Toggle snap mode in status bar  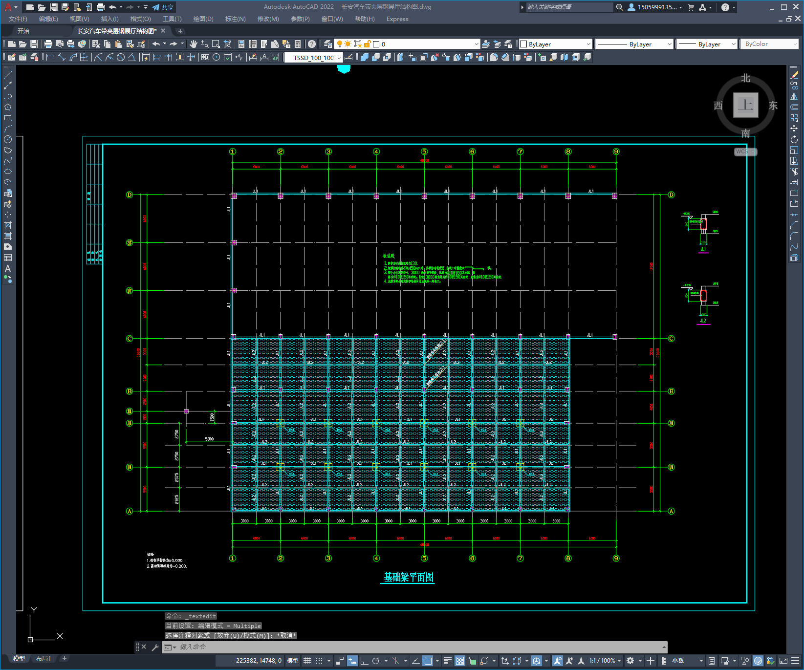[x=319, y=661]
